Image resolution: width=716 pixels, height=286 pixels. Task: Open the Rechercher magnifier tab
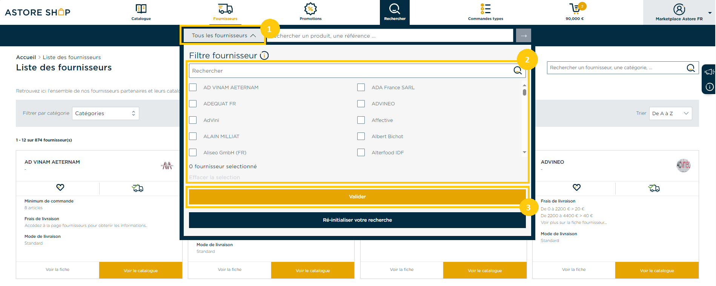(x=395, y=12)
